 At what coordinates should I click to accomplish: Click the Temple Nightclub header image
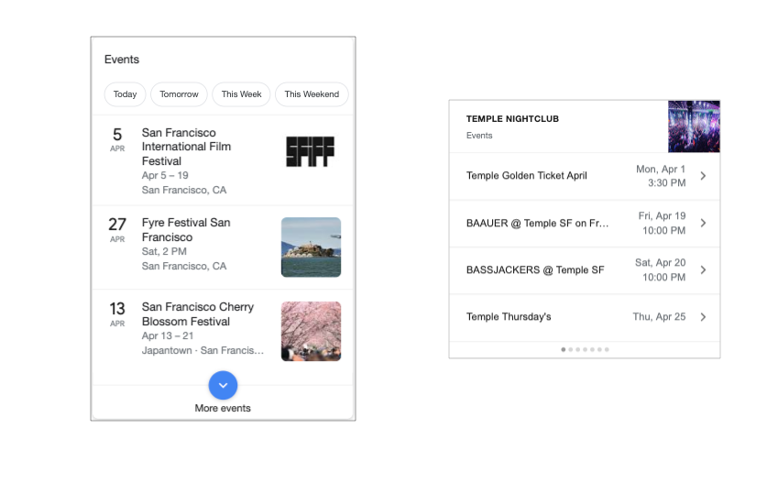[x=694, y=126]
